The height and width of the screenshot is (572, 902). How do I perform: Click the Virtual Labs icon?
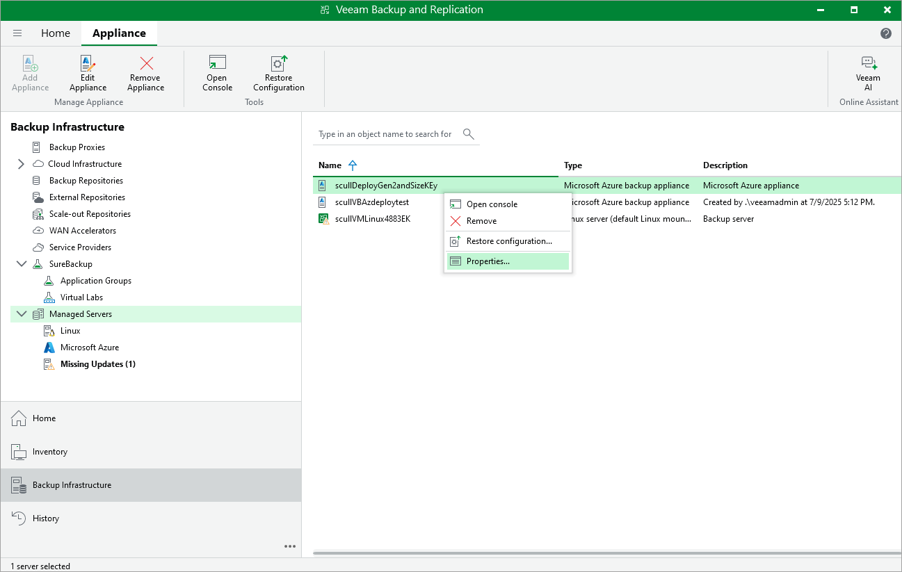(x=49, y=297)
